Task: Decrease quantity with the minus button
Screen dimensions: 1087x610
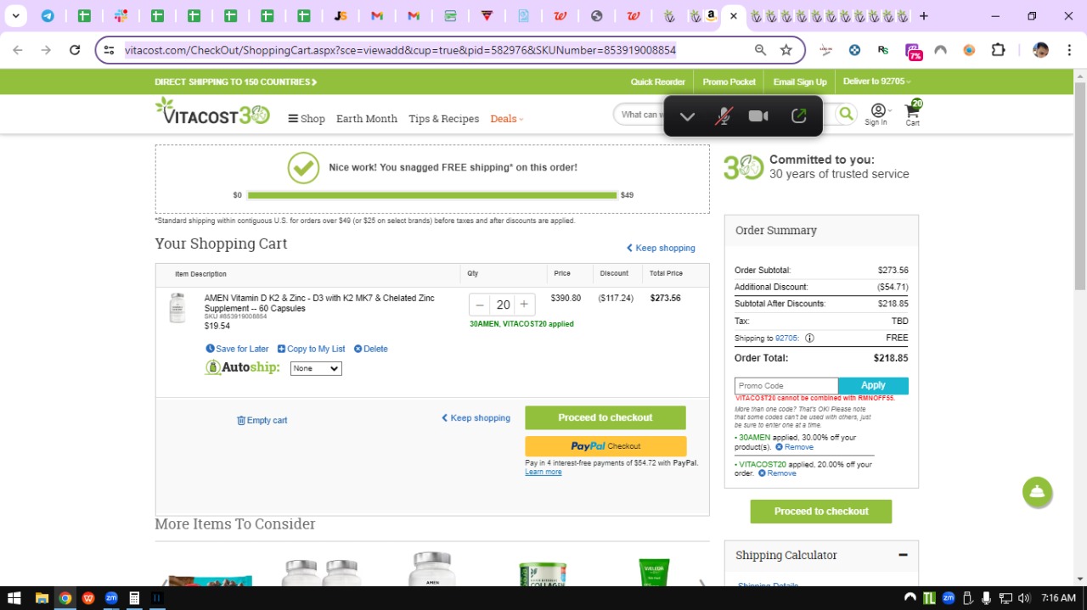Action: coord(480,305)
